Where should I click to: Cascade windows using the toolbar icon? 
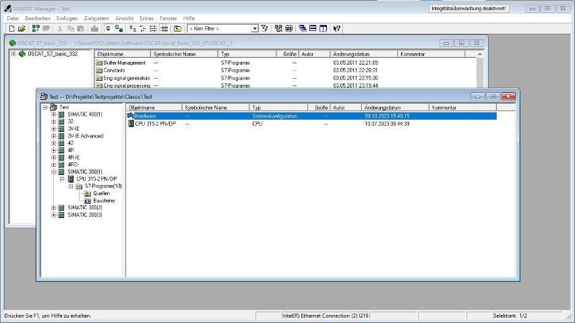[x=303, y=28]
